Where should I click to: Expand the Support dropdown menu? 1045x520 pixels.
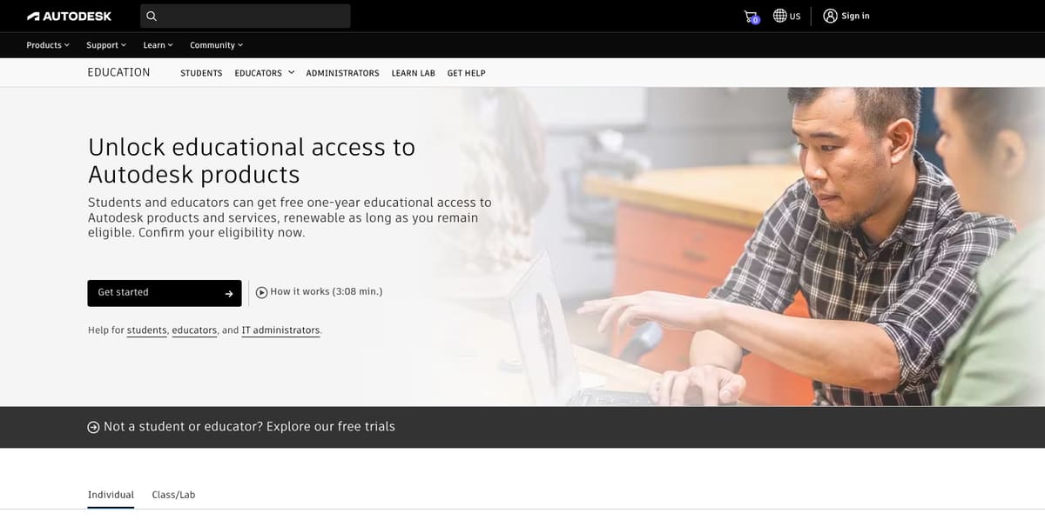(x=105, y=45)
